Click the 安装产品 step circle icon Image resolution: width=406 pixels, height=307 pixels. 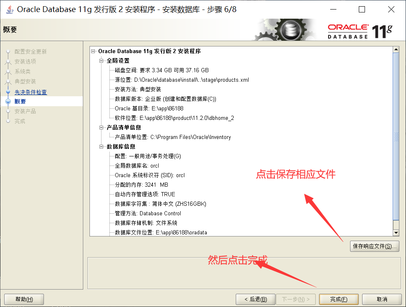[x=8, y=111]
